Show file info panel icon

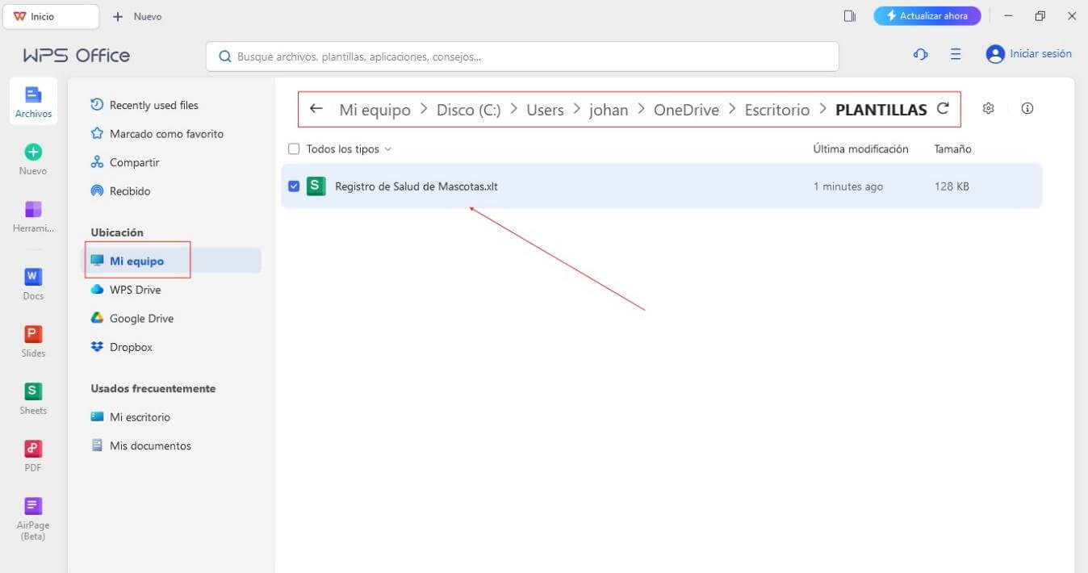(x=1027, y=108)
